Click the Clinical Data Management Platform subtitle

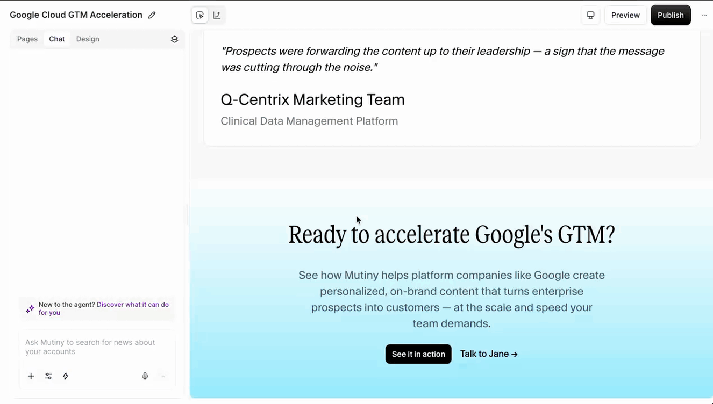pyautogui.click(x=309, y=121)
